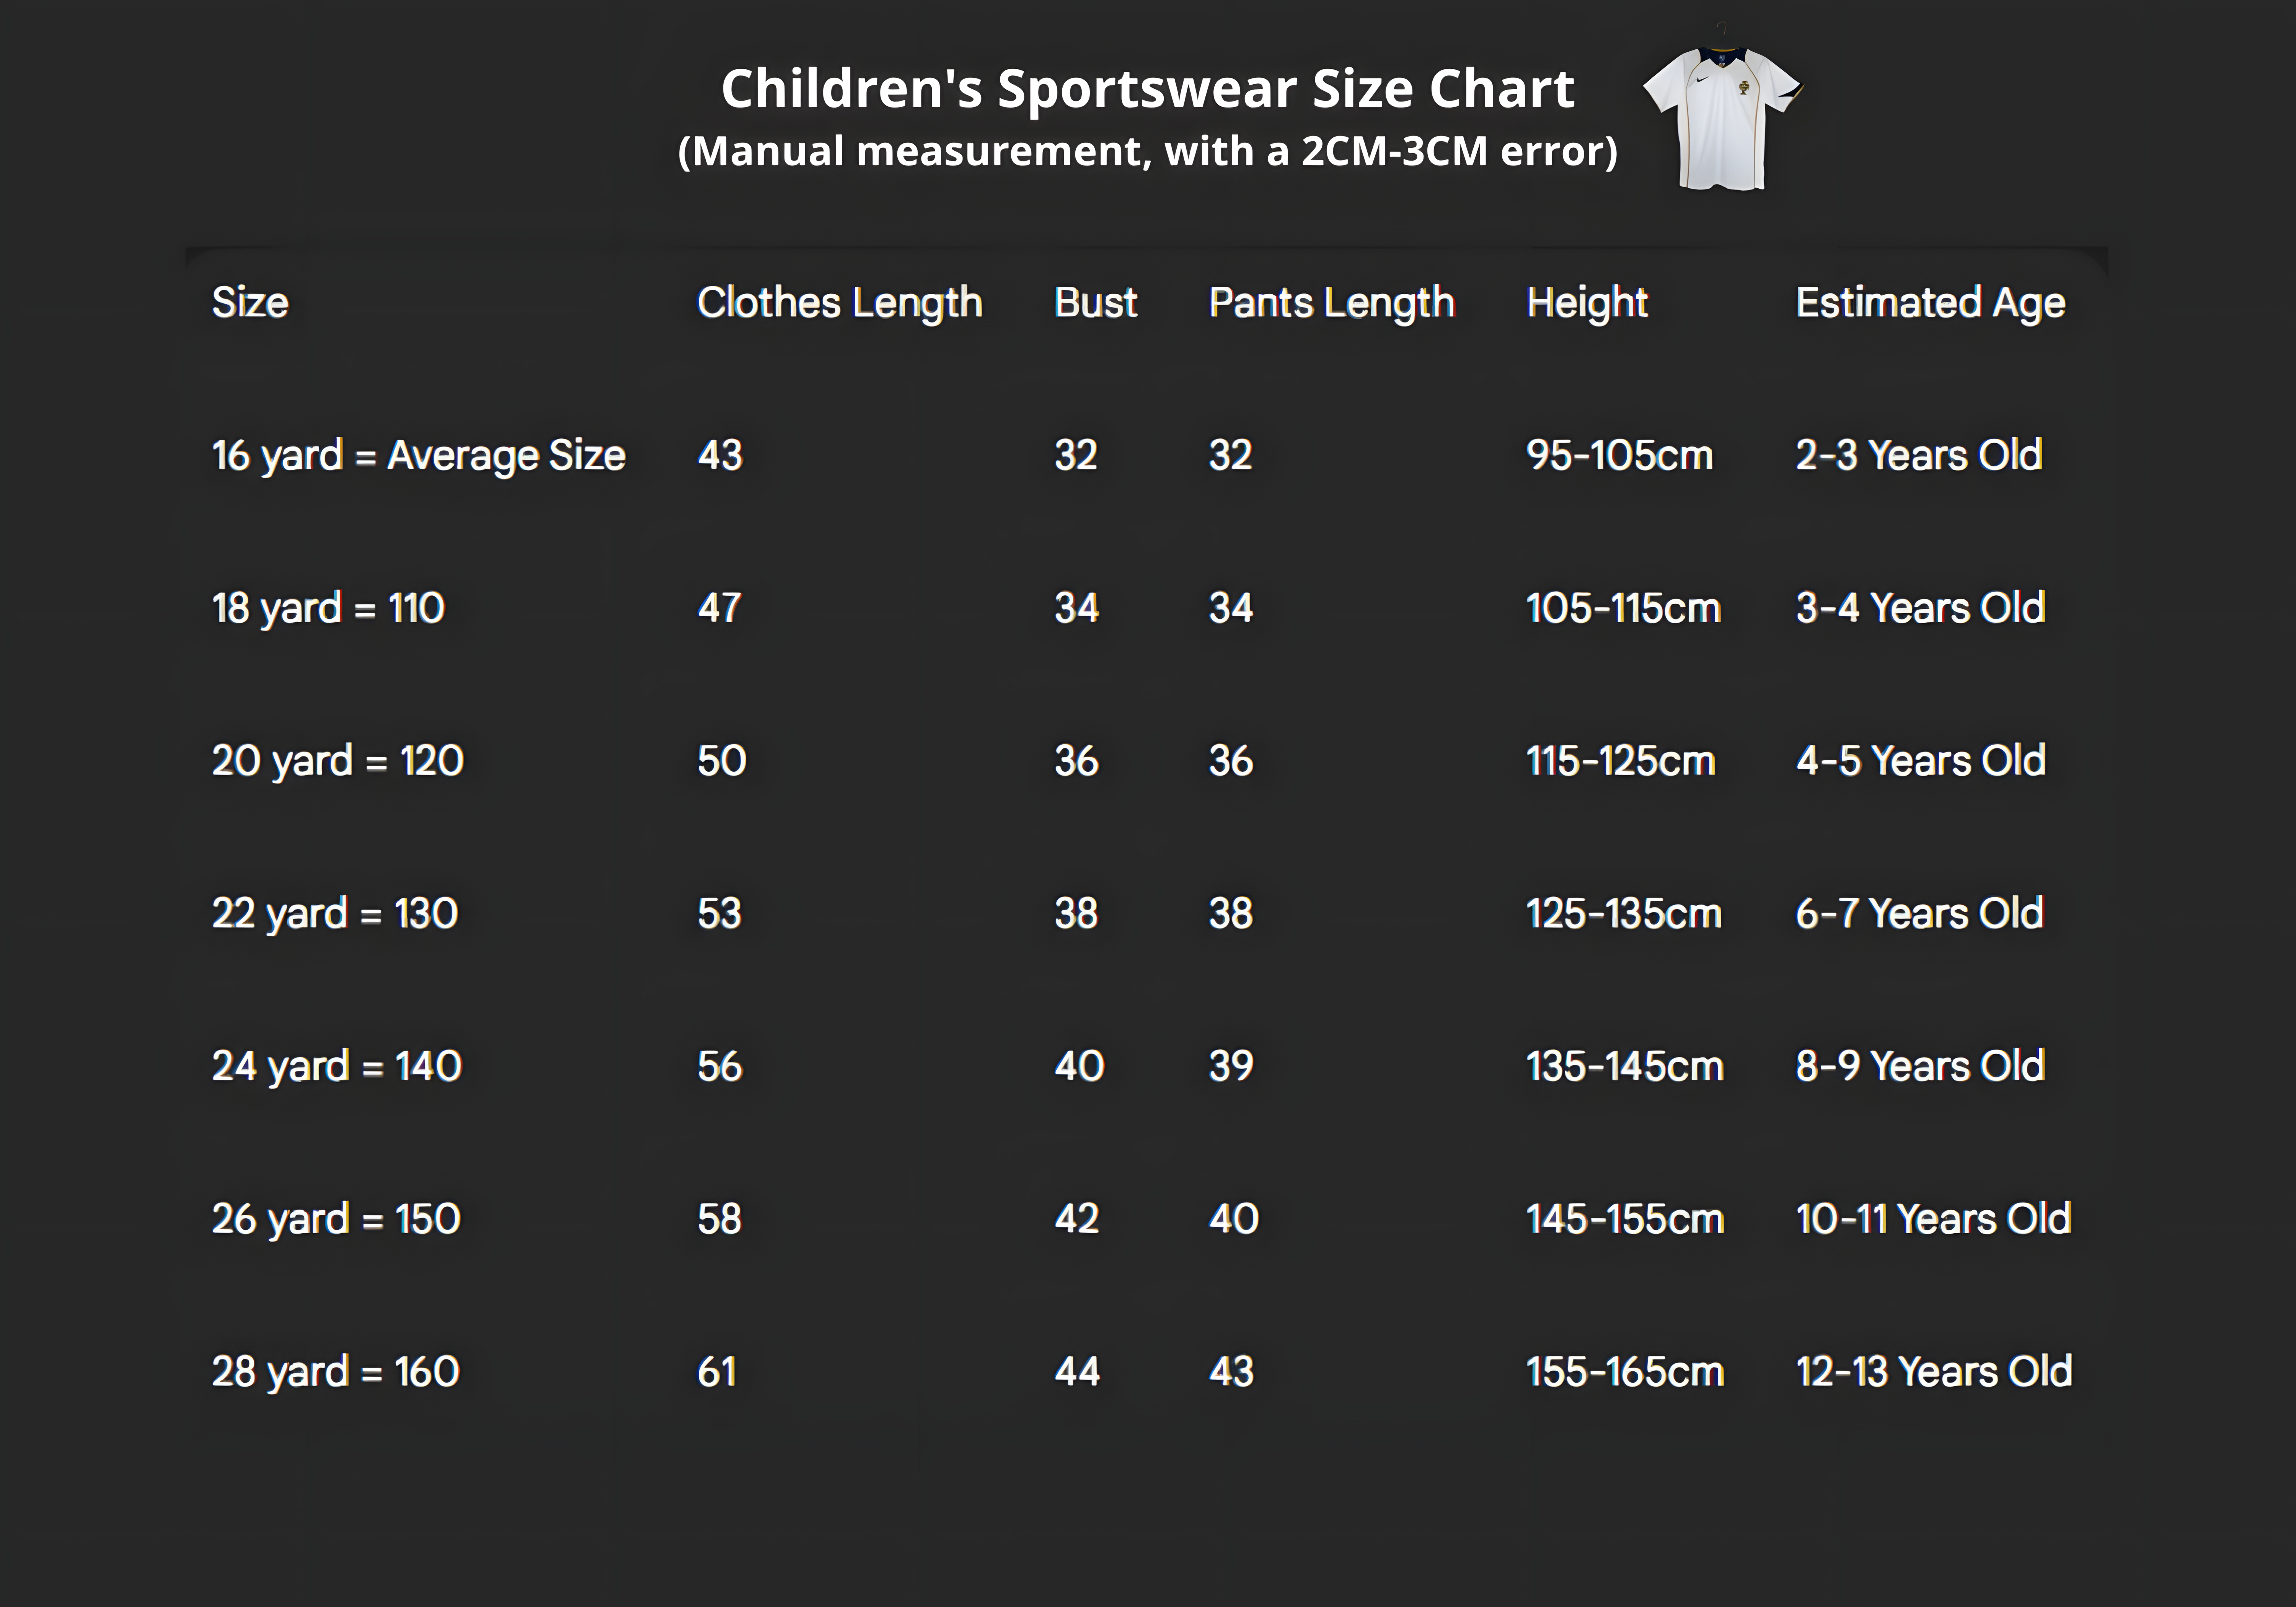Select the 16 yard = Average Size row label
Viewport: 2296px width, 1607px height.
pyautogui.click(x=418, y=455)
